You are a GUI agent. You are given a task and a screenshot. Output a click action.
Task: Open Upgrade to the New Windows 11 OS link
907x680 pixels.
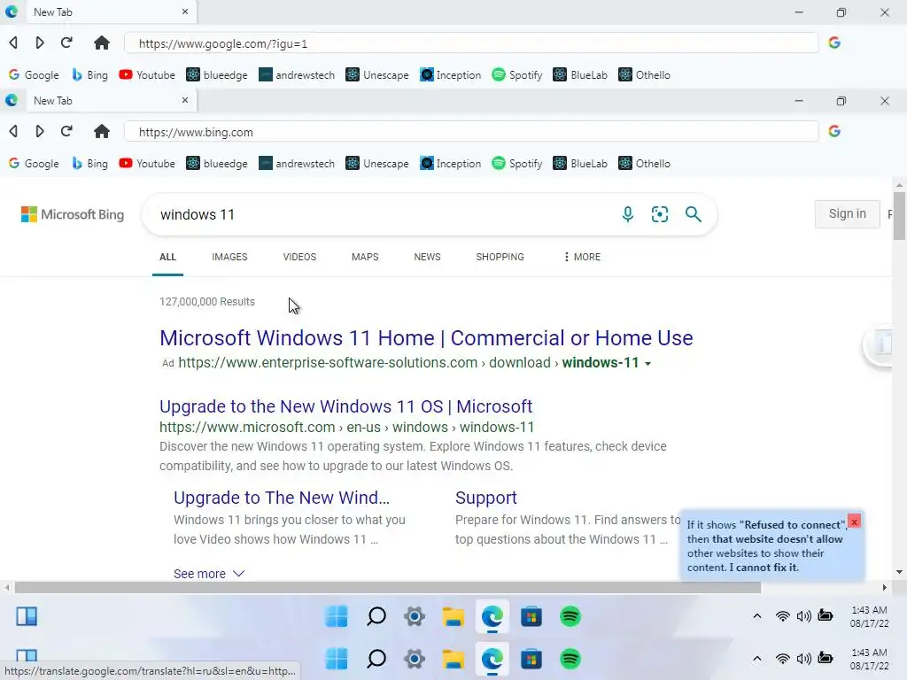(346, 406)
